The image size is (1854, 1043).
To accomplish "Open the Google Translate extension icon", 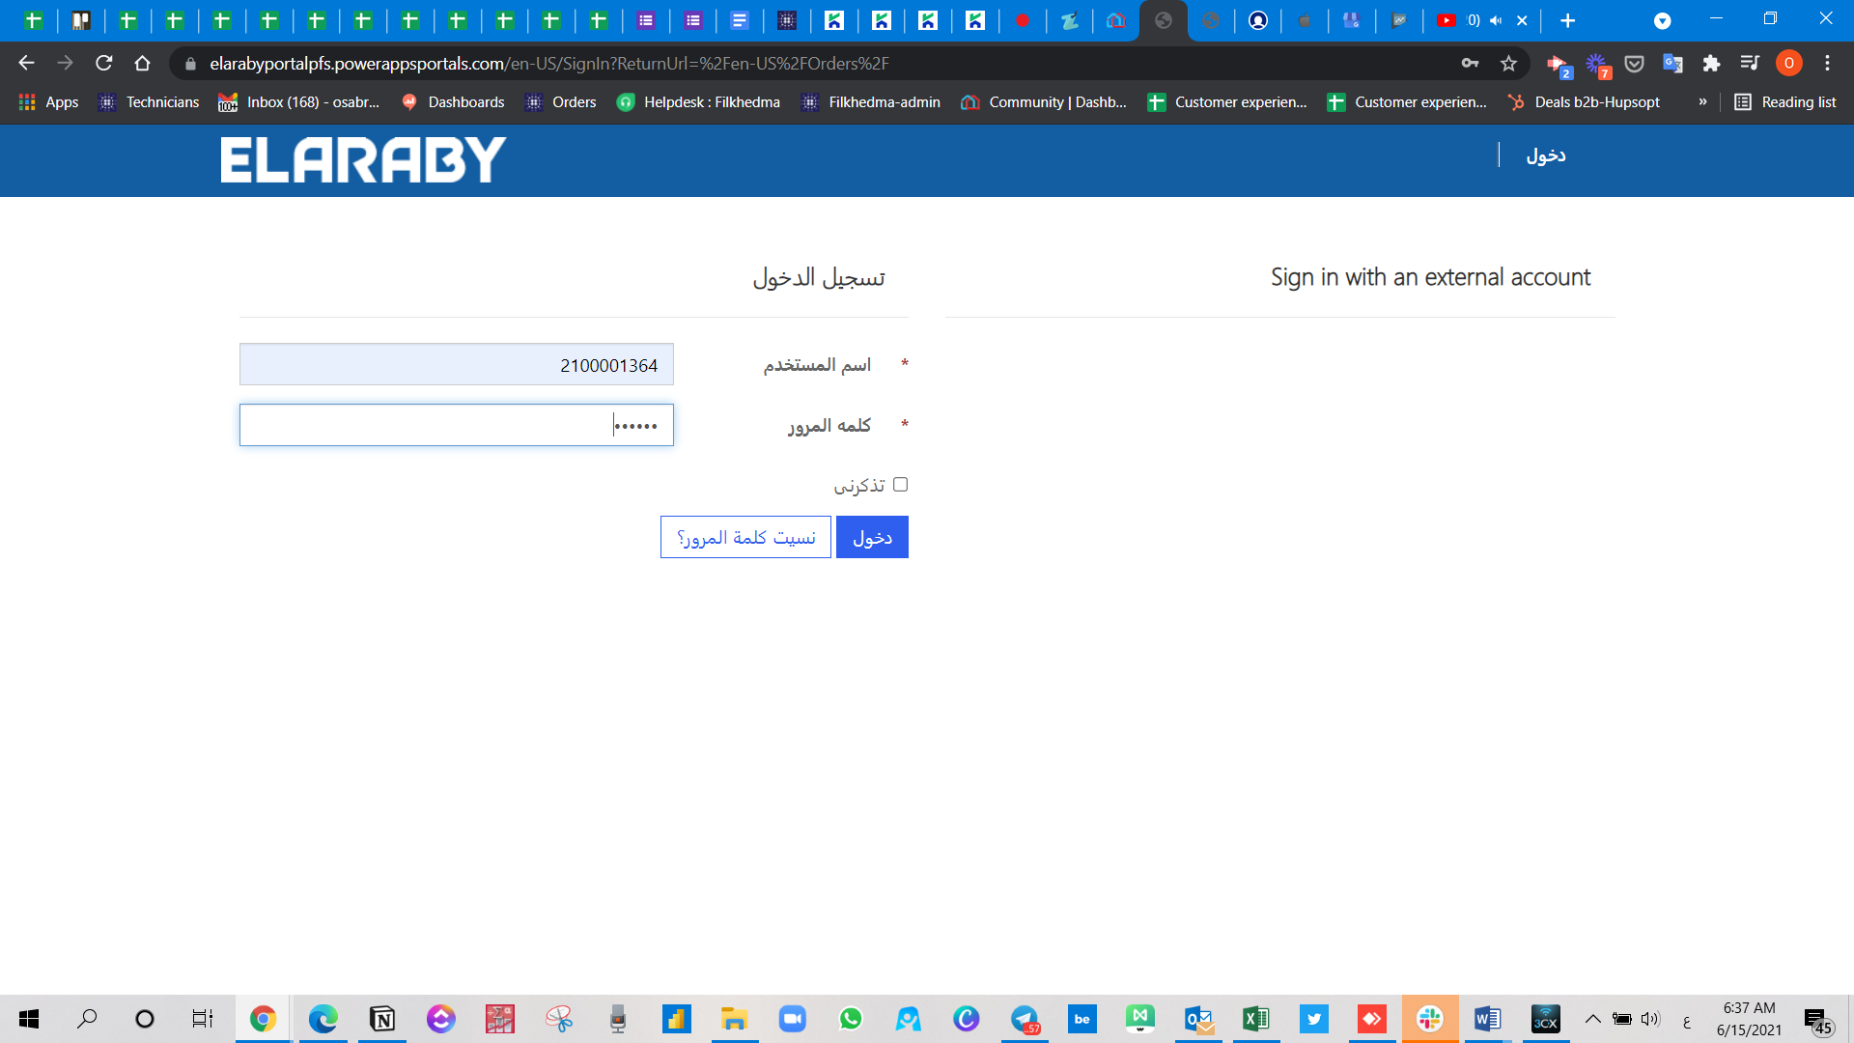I will 1672,64.
